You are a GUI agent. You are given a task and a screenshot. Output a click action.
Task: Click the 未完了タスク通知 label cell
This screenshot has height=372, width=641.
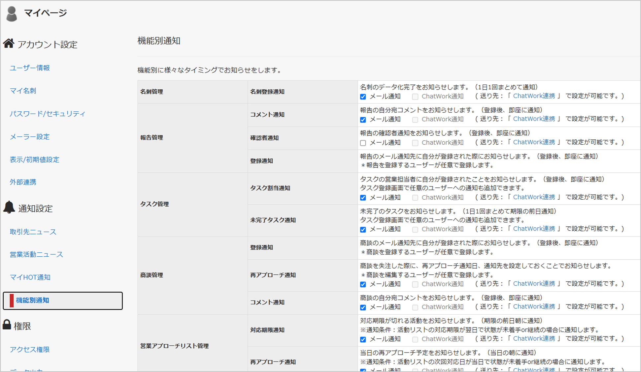pyautogui.click(x=303, y=220)
